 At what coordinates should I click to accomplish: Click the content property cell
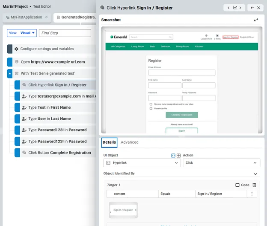click(x=133, y=194)
